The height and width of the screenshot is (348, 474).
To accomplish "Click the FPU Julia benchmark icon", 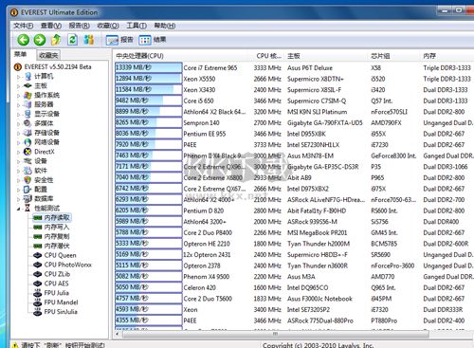I will [38, 293].
